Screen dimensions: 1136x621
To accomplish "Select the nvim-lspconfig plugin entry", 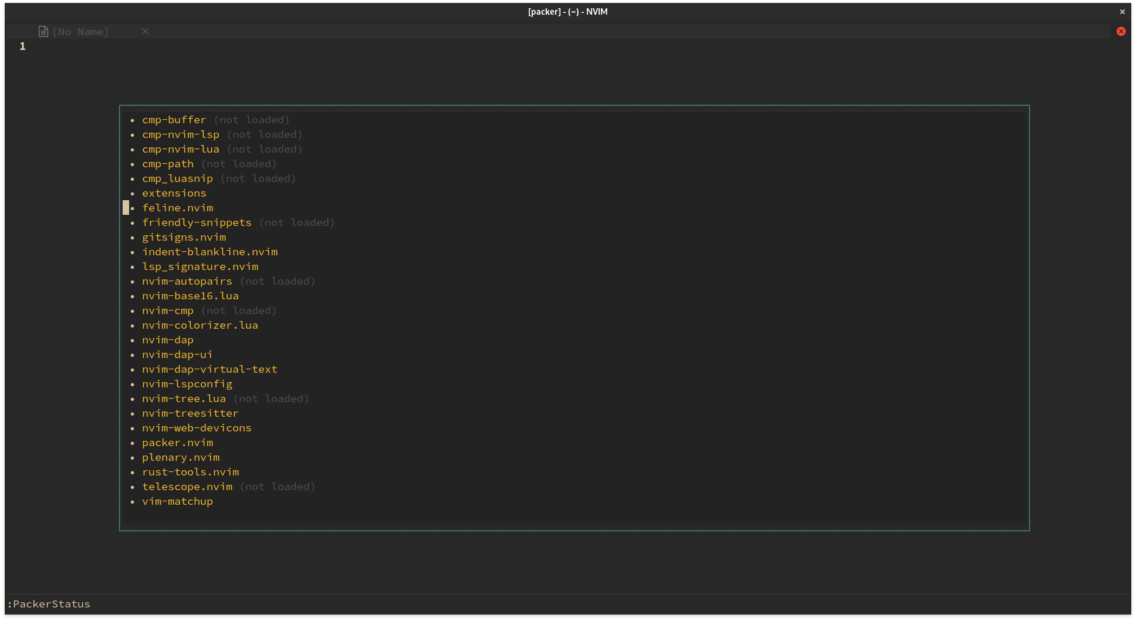I will pos(187,384).
